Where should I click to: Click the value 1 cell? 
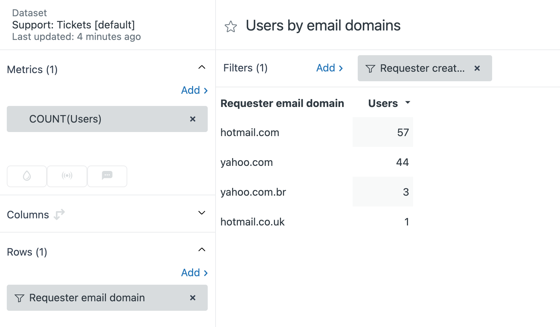click(383, 221)
